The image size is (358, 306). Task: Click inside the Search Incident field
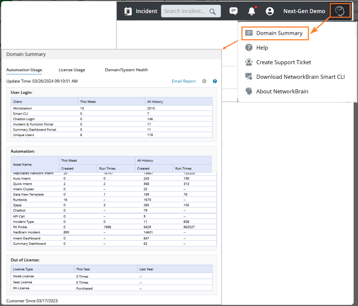pyautogui.click(x=185, y=11)
